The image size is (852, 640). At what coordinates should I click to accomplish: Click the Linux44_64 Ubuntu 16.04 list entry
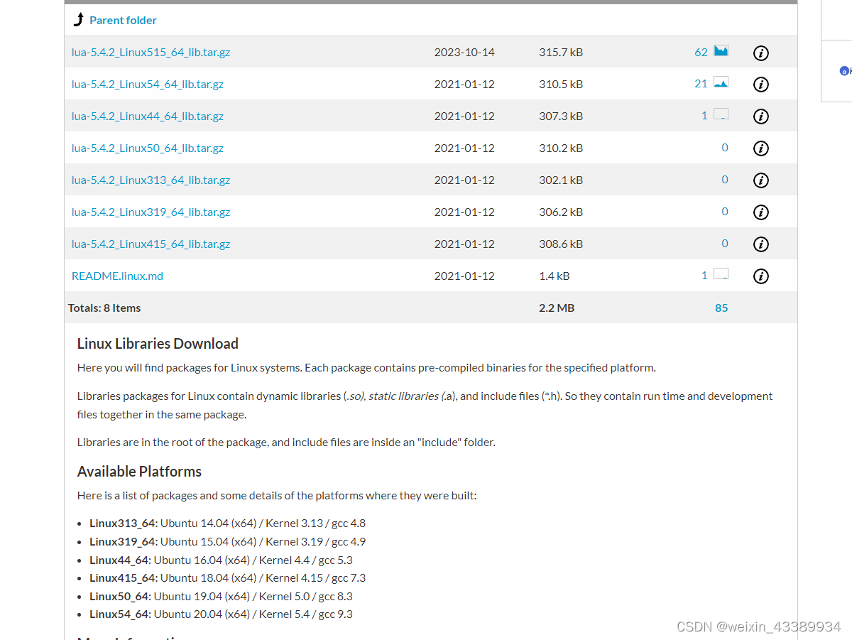click(x=221, y=560)
